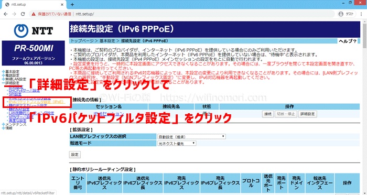This screenshot has width=367, height=195.
Task: Click the PR-500MI model banner
Action: [33, 53]
